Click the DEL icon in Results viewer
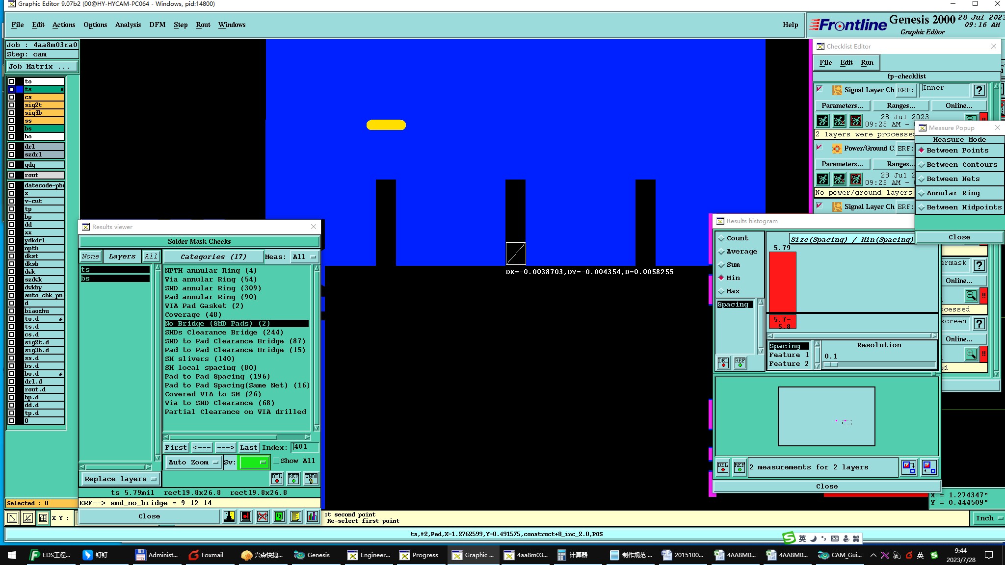 point(277,478)
